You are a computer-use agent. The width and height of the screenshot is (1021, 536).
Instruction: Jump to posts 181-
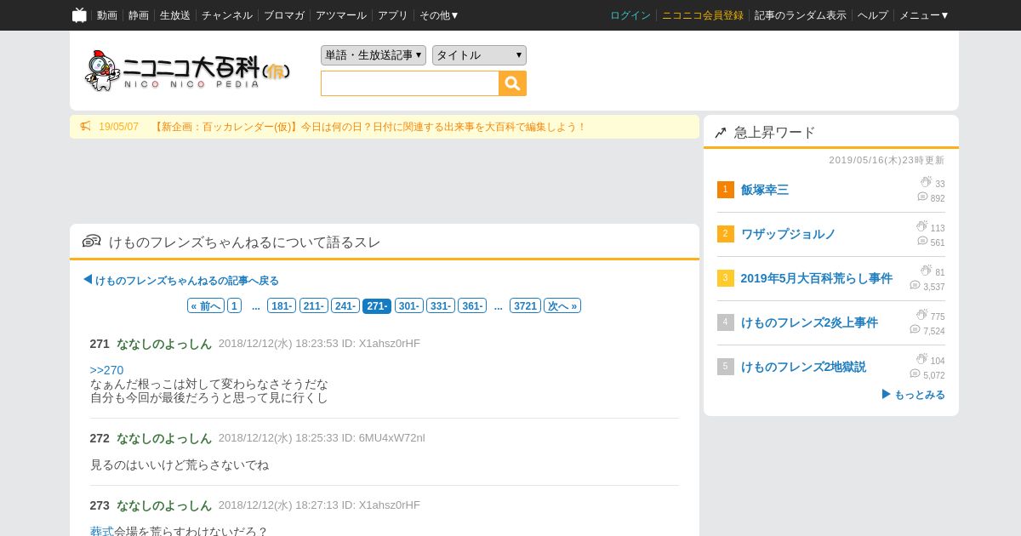tap(282, 306)
